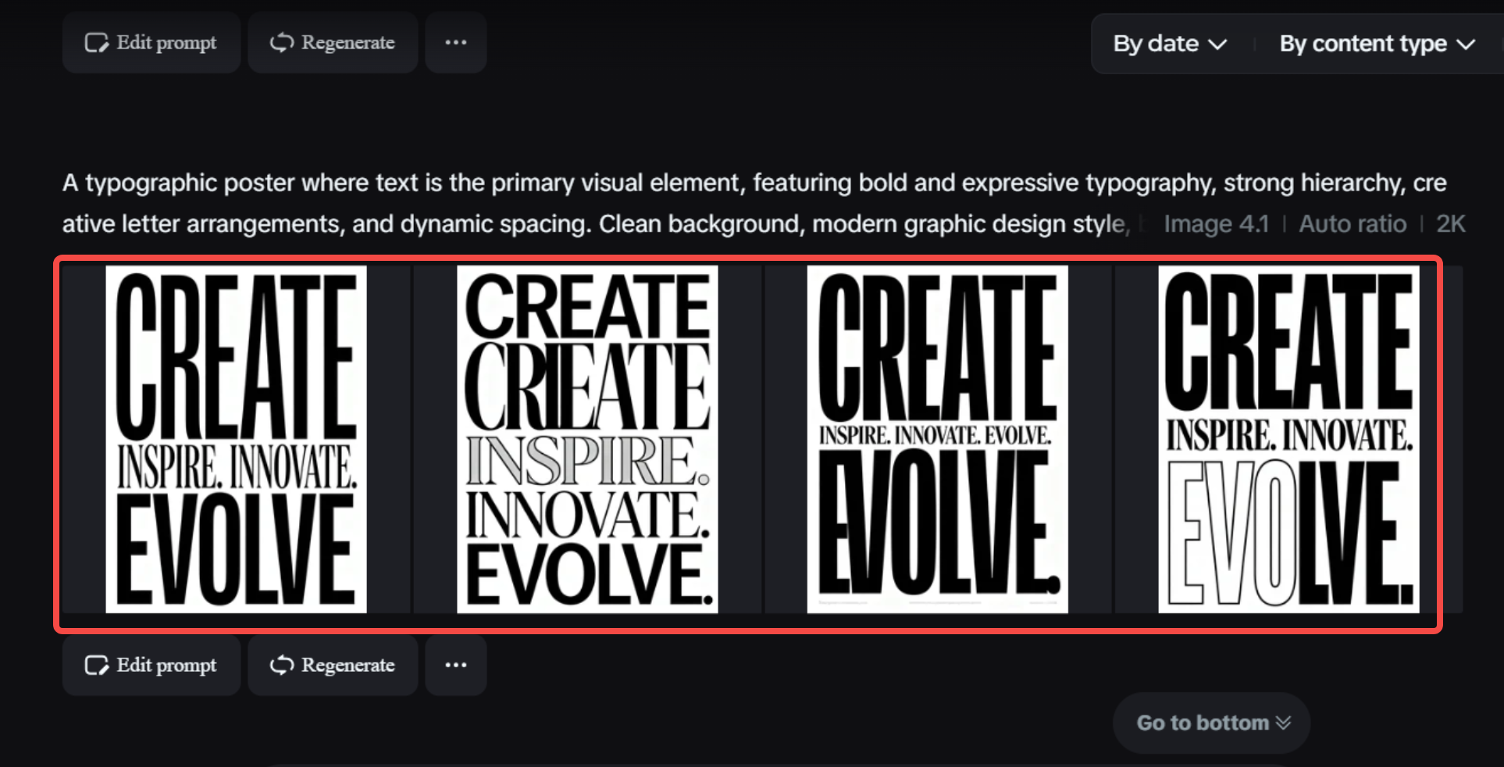Screen dimensions: 1504x767
Task: Open the By content type dropdown
Action: pos(1378,44)
